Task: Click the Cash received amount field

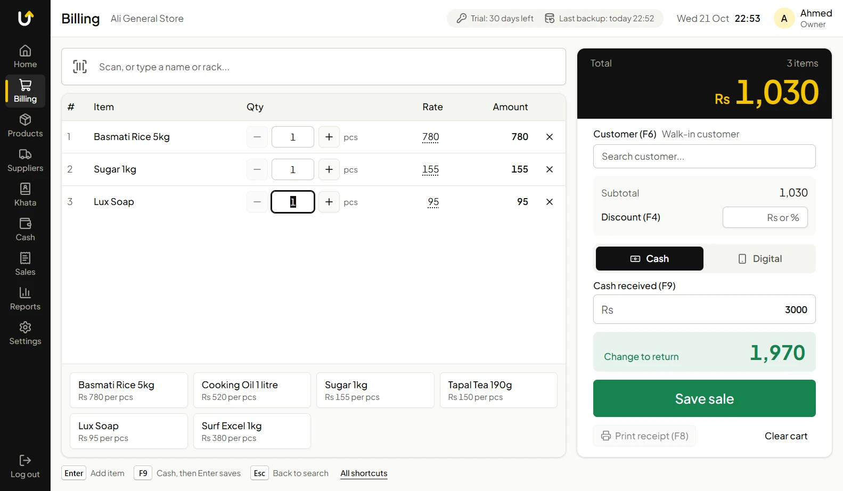Action: 705,309
